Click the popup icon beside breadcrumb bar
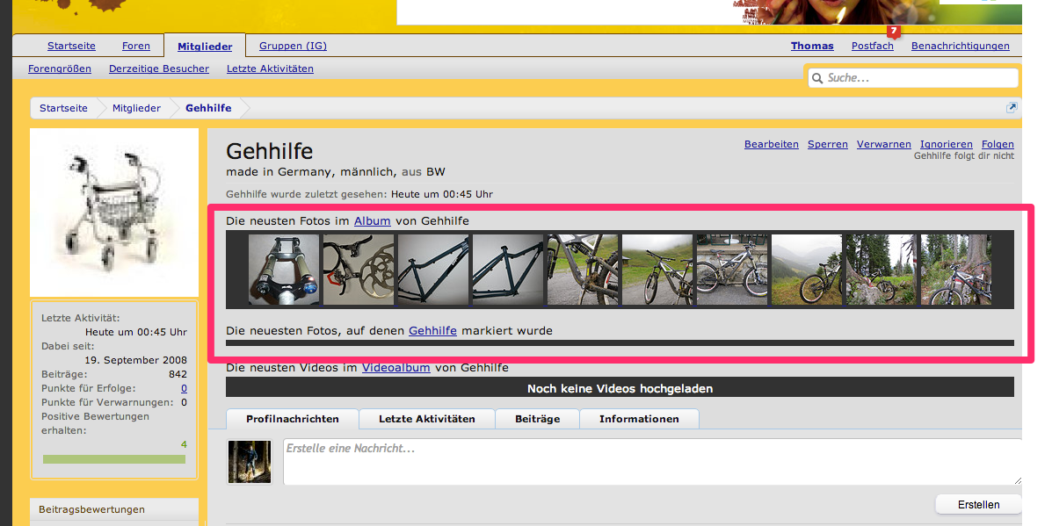The image size is (1052, 526). click(x=1012, y=108)
